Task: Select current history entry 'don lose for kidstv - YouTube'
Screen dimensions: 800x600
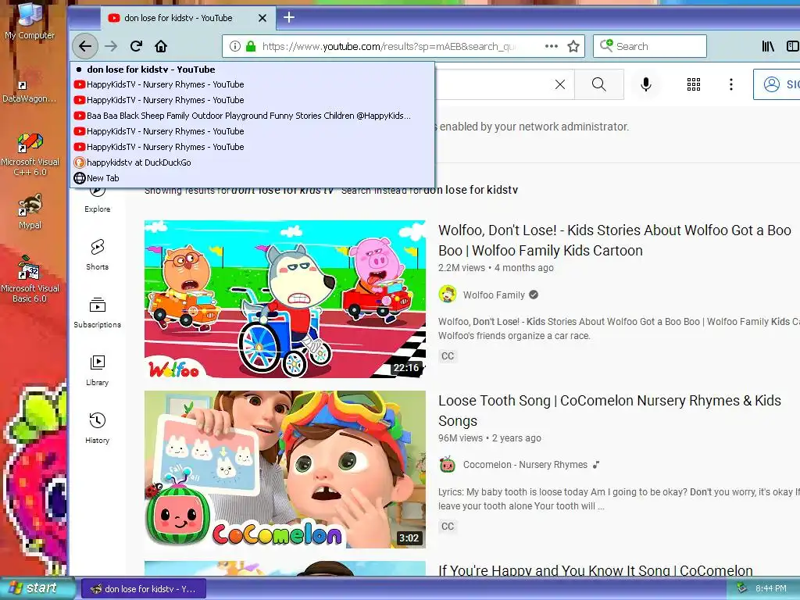Action: (x=252, y=70)
